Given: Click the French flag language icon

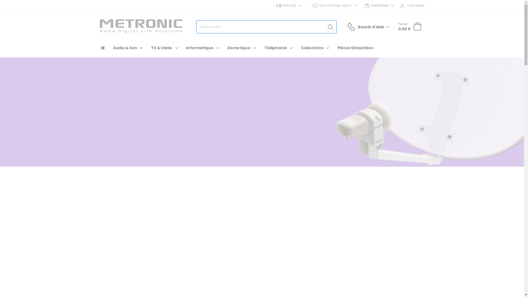Looking at the screenshot, I should [x=279, y=5].
